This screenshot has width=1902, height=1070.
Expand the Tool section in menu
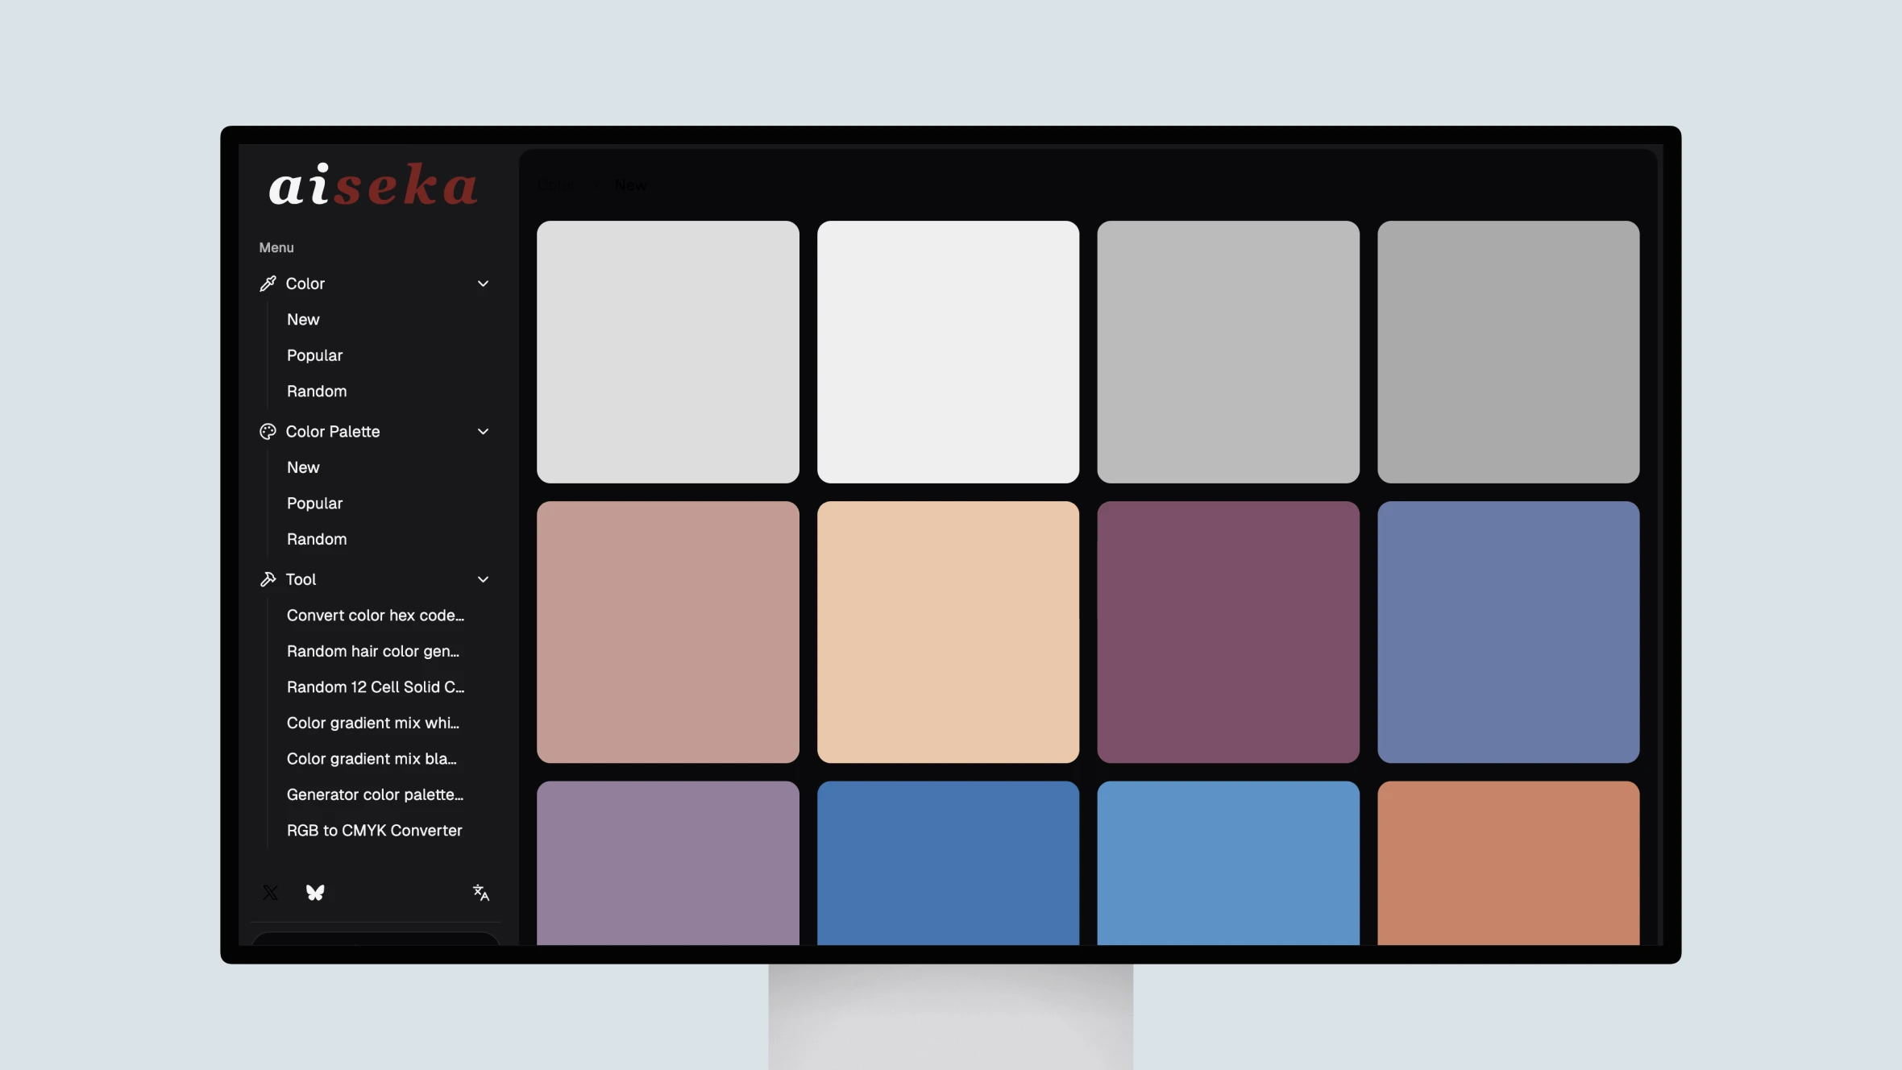click(x=484, y=580)
